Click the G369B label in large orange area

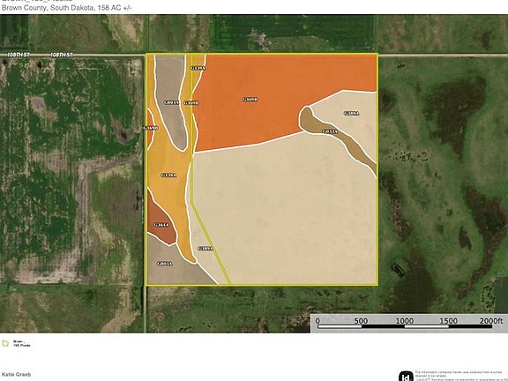(x=250, y=100)
